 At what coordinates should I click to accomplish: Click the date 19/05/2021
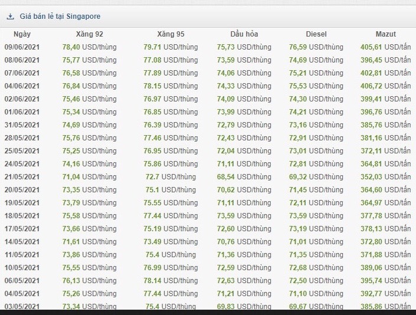pyautogui.click(x=22, y=203)
